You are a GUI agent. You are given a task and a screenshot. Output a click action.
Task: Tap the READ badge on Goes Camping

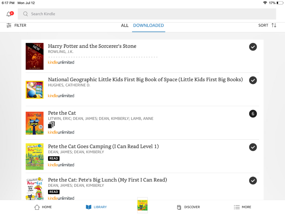pos(54,159)
